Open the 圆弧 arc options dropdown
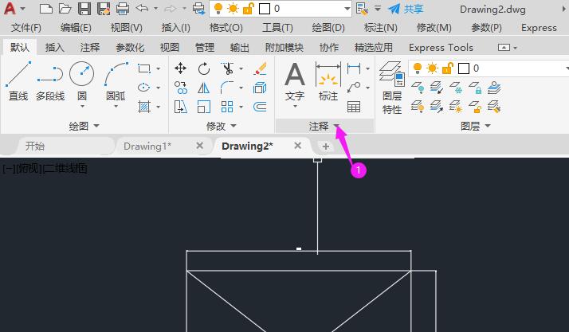 [x=116, y=107]
